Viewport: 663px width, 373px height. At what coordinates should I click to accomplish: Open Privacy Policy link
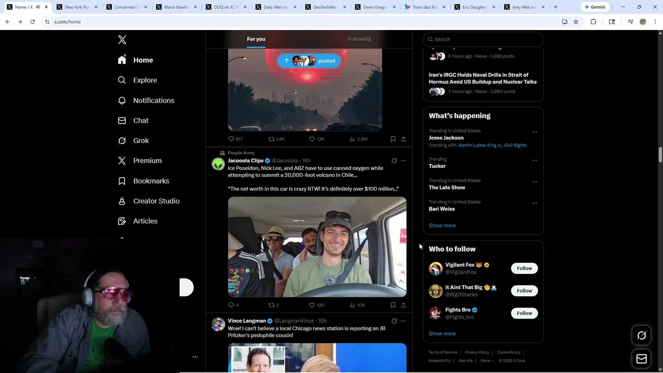click(x=477, y=352)
